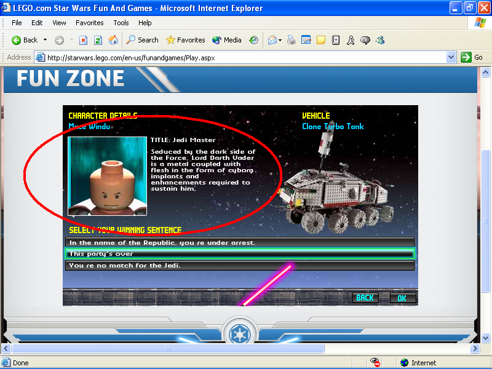Go to Home page icon

(x=113, y=40)
